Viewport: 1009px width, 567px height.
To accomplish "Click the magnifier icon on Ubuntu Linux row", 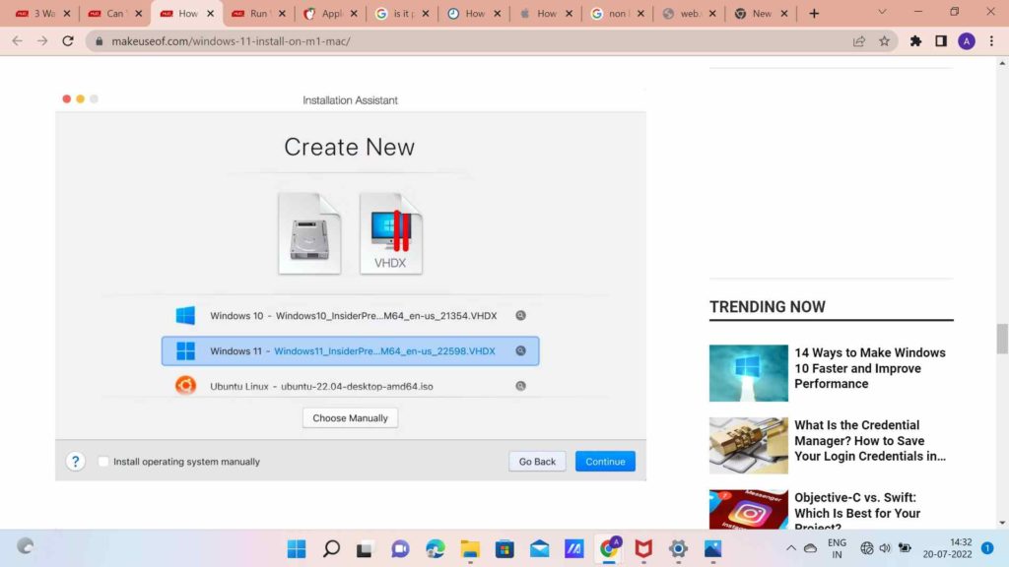I will (x=520, y=386).
